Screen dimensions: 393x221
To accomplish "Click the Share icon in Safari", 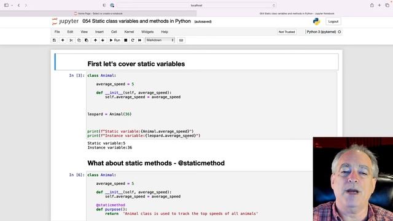I will [x=372, y=6].
